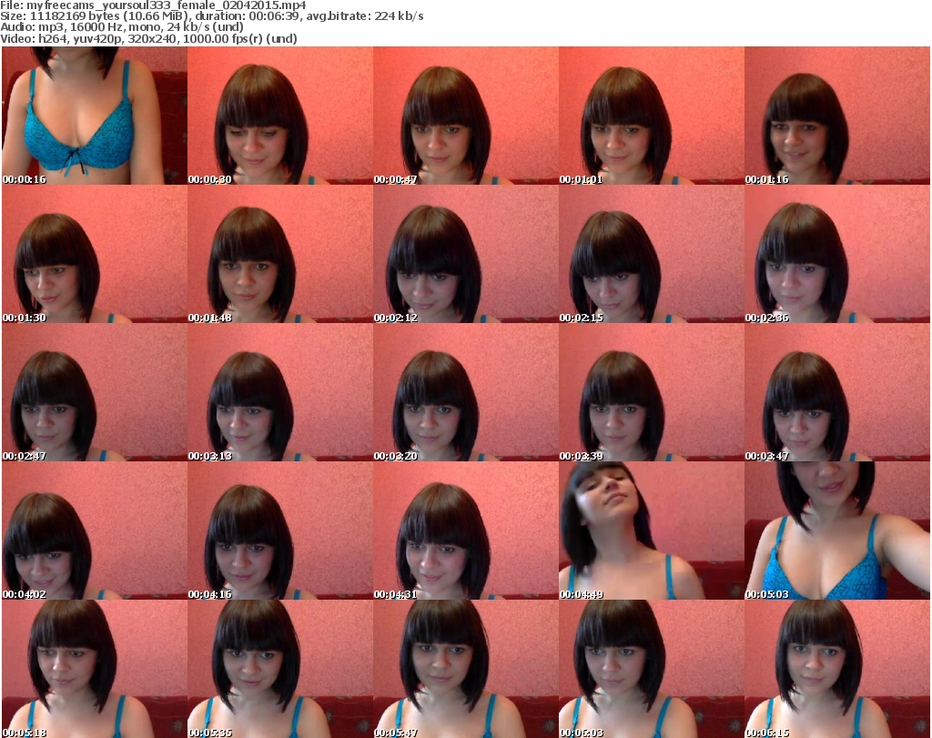Pick the video frame marked 00:03:13
The width and height of the screenshot is (932, 738).
click(280, 392)
